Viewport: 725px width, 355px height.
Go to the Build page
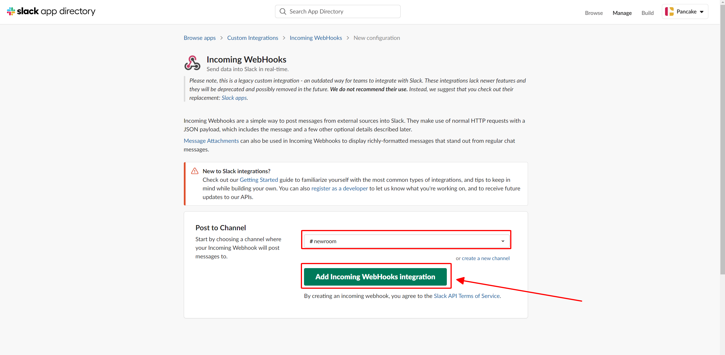pyautogui.click(x=647, y=13)
